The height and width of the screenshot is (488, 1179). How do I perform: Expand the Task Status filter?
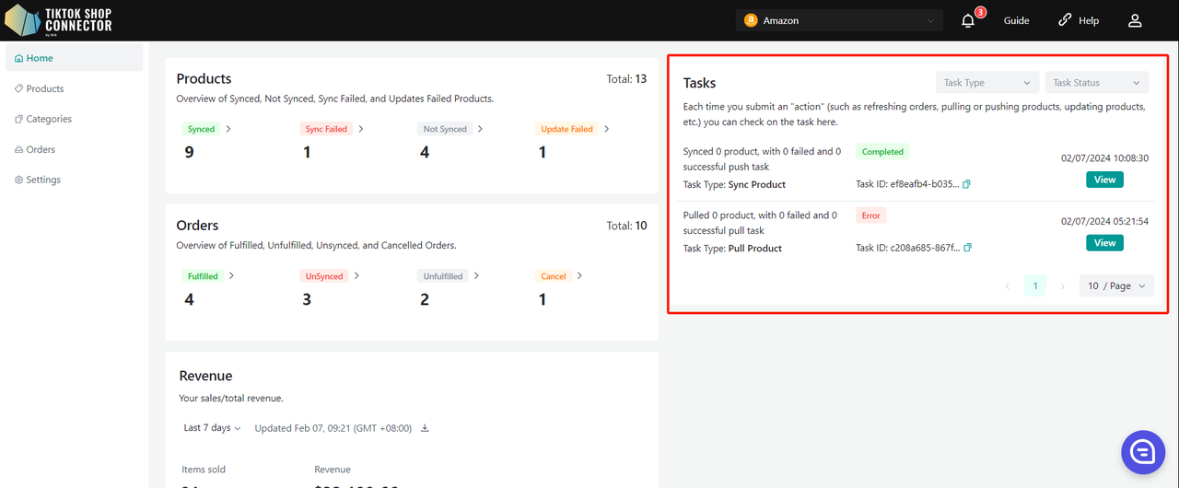pos(1096,83)
